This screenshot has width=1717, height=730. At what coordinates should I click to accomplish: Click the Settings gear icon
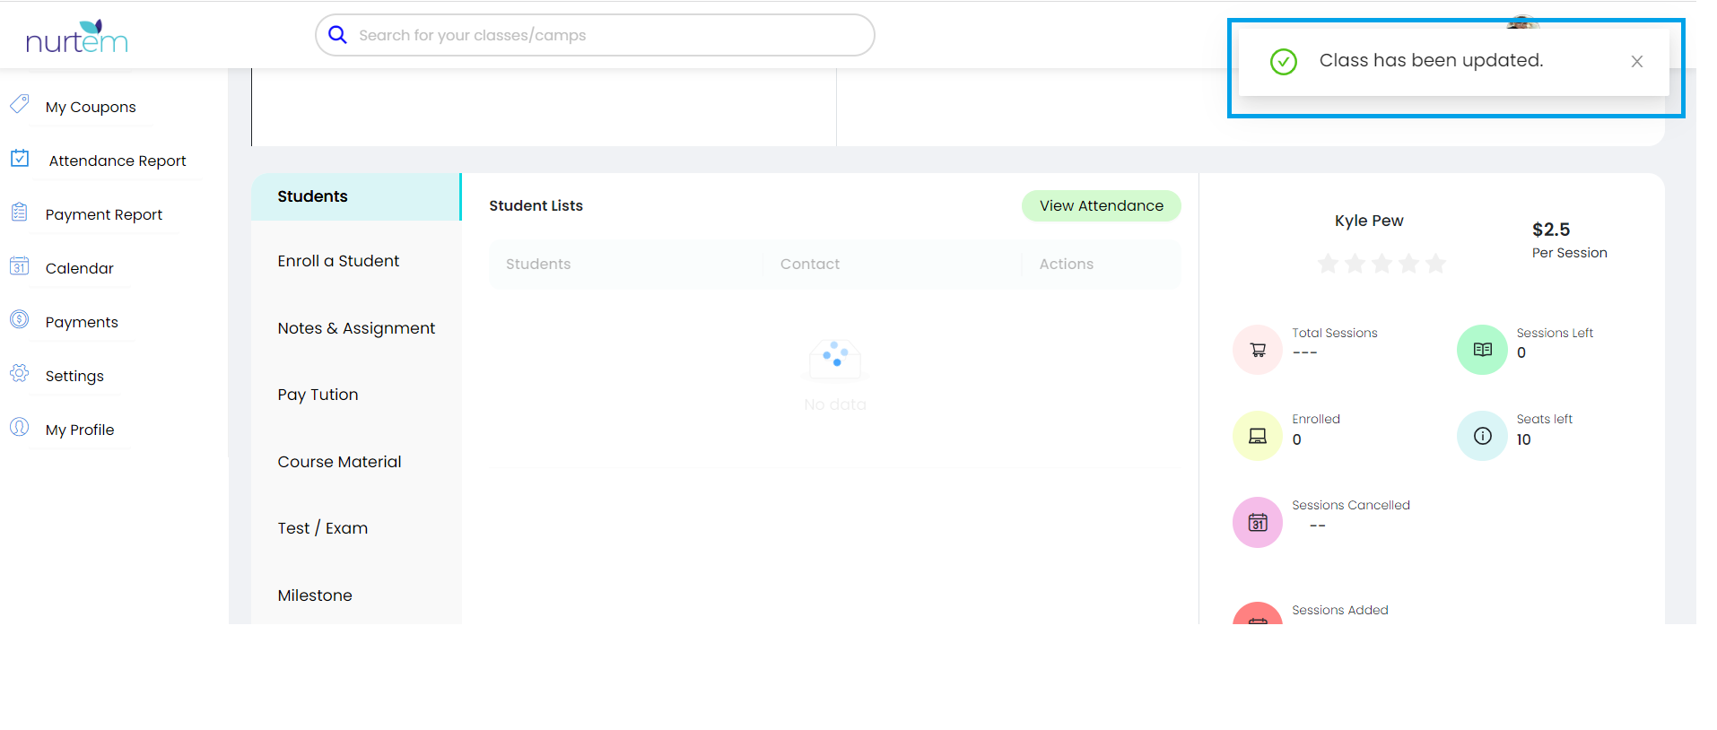[20, 373]
